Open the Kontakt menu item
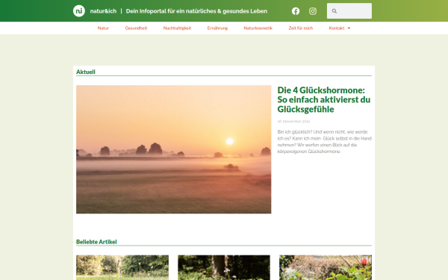This screenshot has width=448, height=280. (337, 28)
